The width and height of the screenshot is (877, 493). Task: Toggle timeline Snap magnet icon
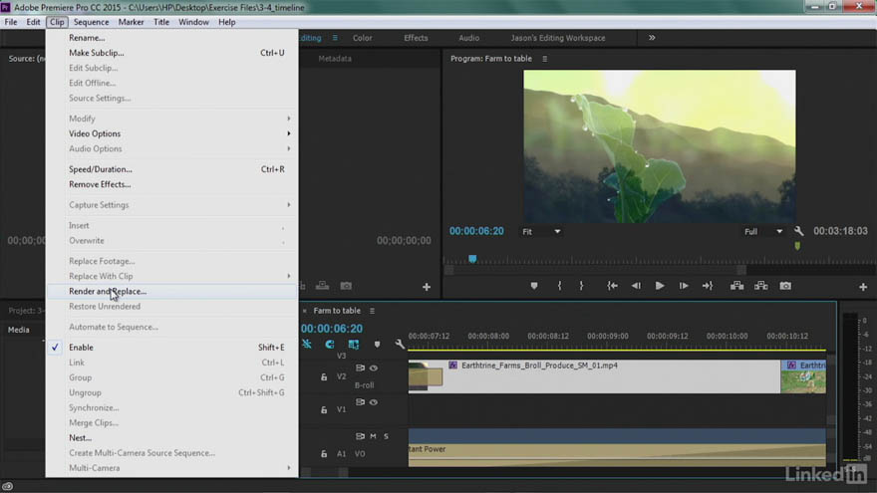(330, 344)
